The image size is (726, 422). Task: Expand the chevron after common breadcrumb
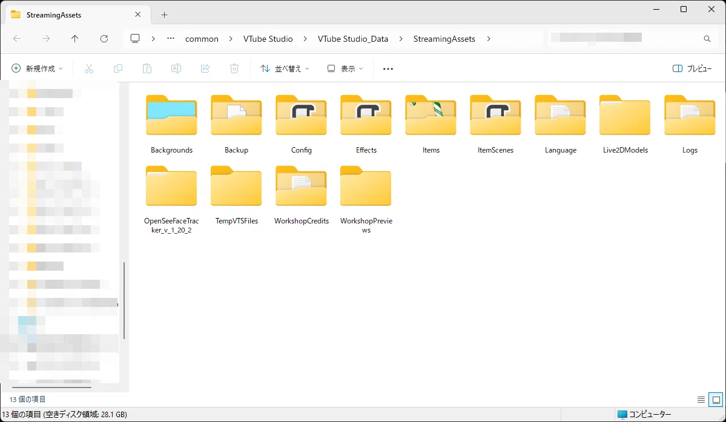click(x=231, y=39)
